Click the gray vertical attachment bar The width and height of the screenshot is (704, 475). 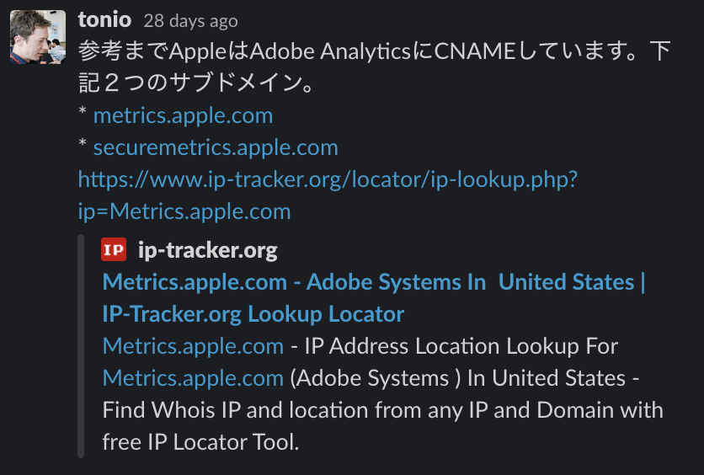81,346
